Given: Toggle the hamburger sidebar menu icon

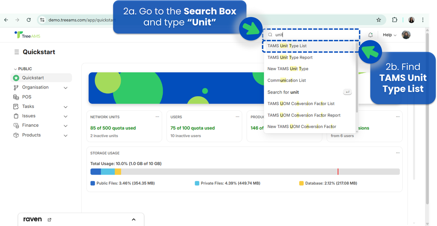Looking at the screenshot, I should [17, 52].
